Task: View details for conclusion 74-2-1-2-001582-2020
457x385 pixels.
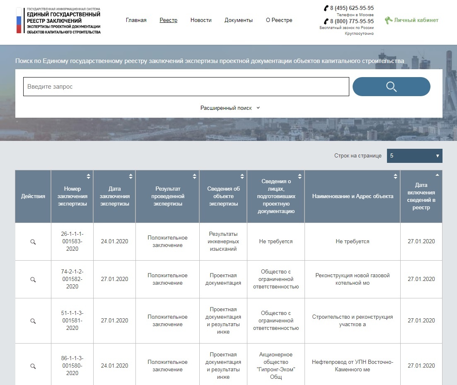Action: tap(33, 279)
